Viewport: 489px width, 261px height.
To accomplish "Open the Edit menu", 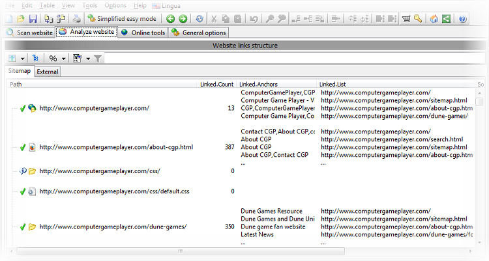I will 27,5.
